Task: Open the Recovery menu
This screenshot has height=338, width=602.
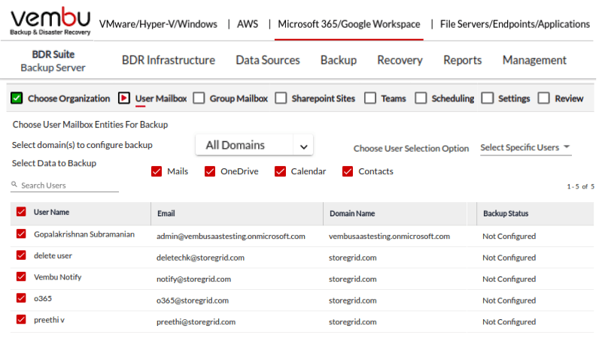Action: pos(400,60)
